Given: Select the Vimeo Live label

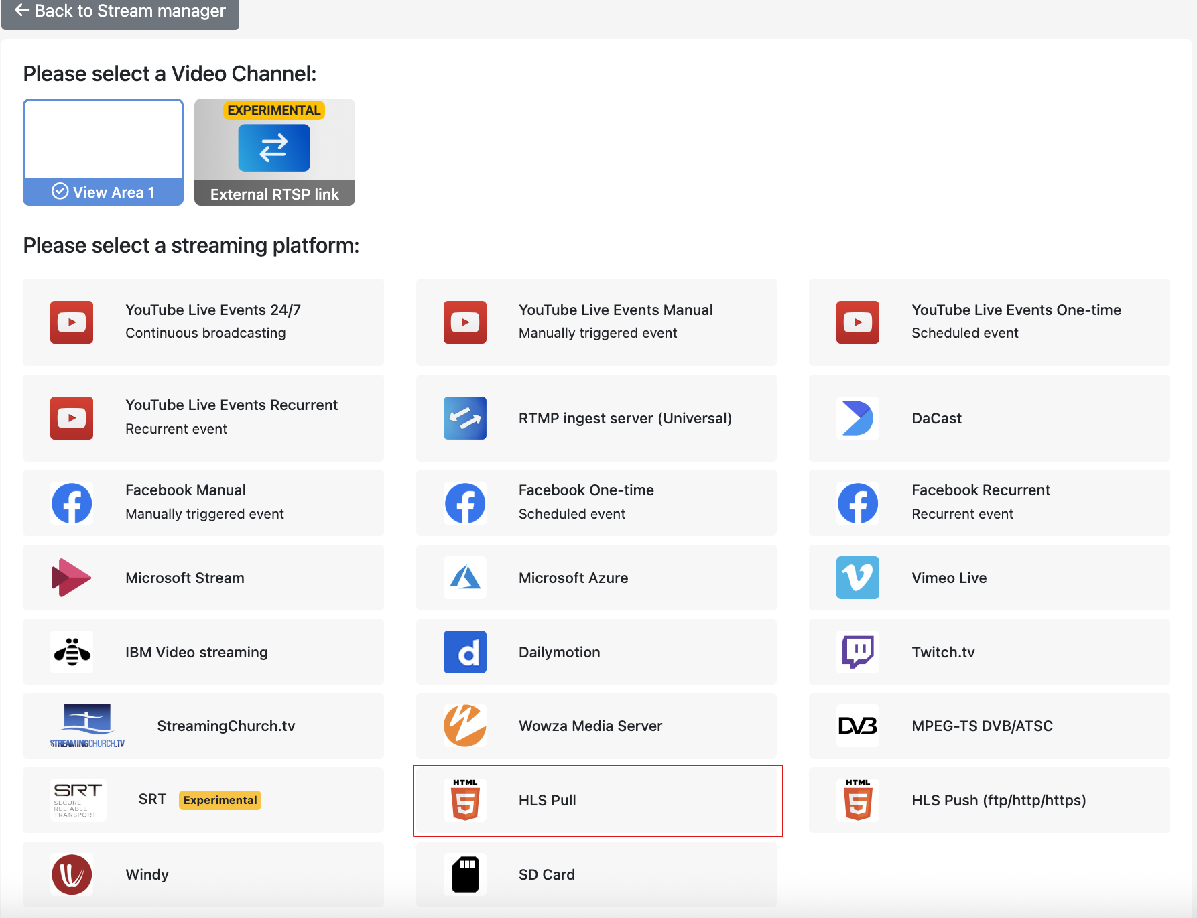Looking at the screenshot, I should point(949,578).
